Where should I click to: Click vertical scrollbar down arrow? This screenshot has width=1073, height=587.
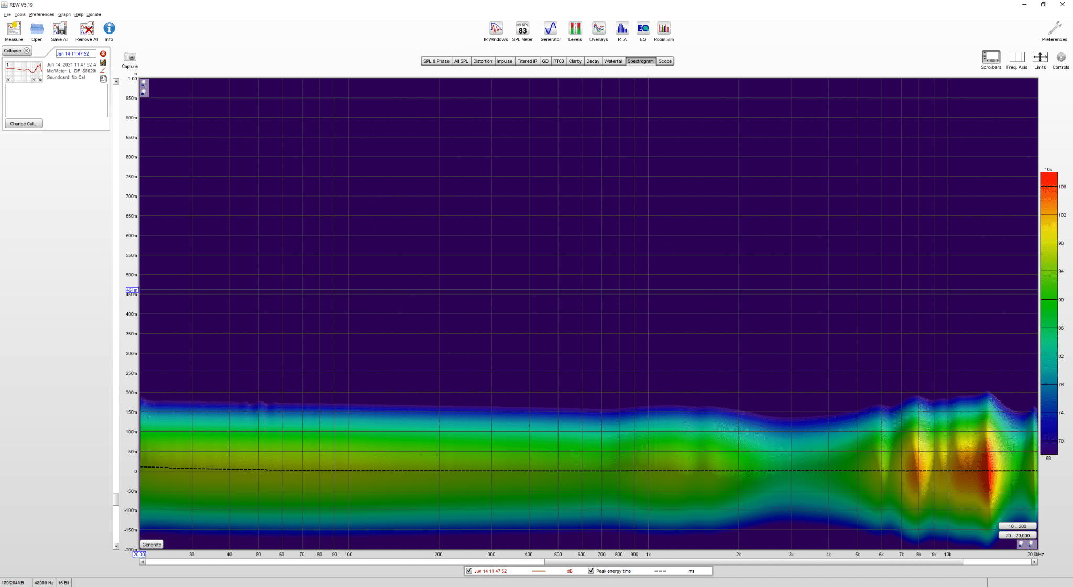116,546
